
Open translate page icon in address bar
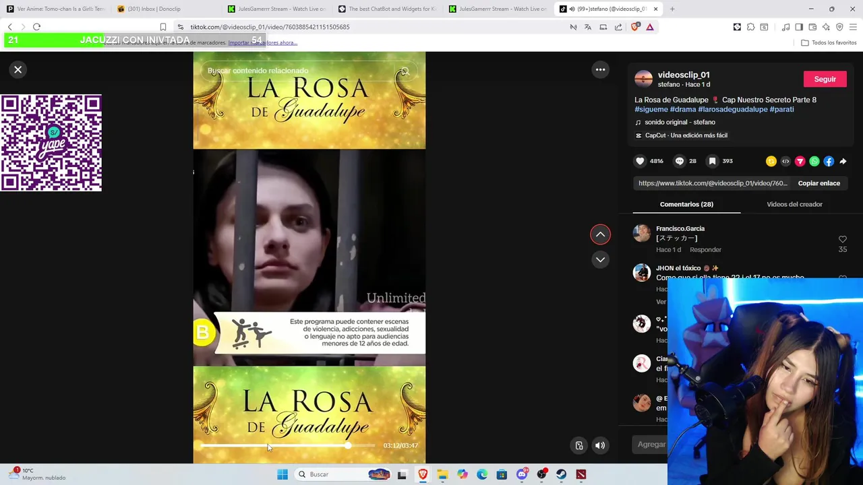tap(588, 27)
